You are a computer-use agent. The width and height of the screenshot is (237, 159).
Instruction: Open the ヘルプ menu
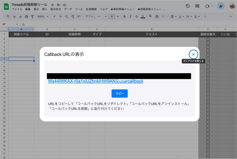(x=104, y=9)
